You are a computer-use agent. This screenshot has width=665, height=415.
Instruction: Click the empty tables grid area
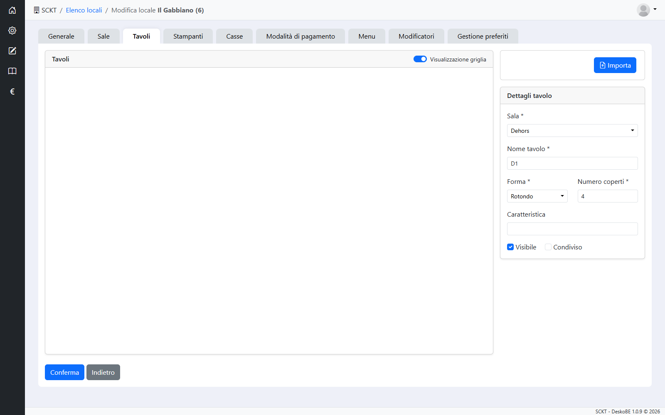[x=269, y=211]
